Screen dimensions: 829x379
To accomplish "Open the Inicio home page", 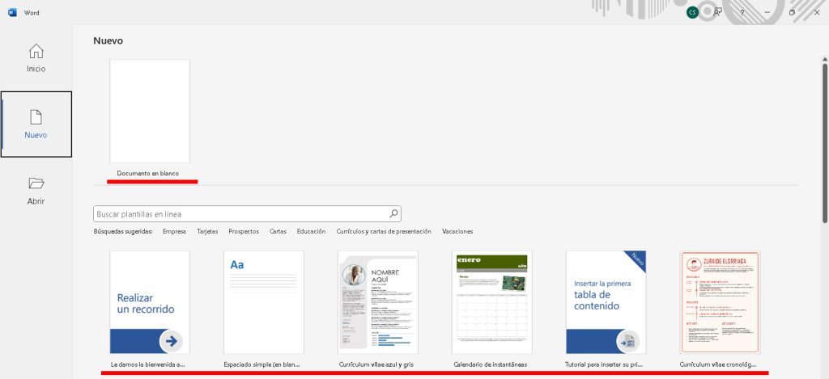I will click(x=36, y=58).
